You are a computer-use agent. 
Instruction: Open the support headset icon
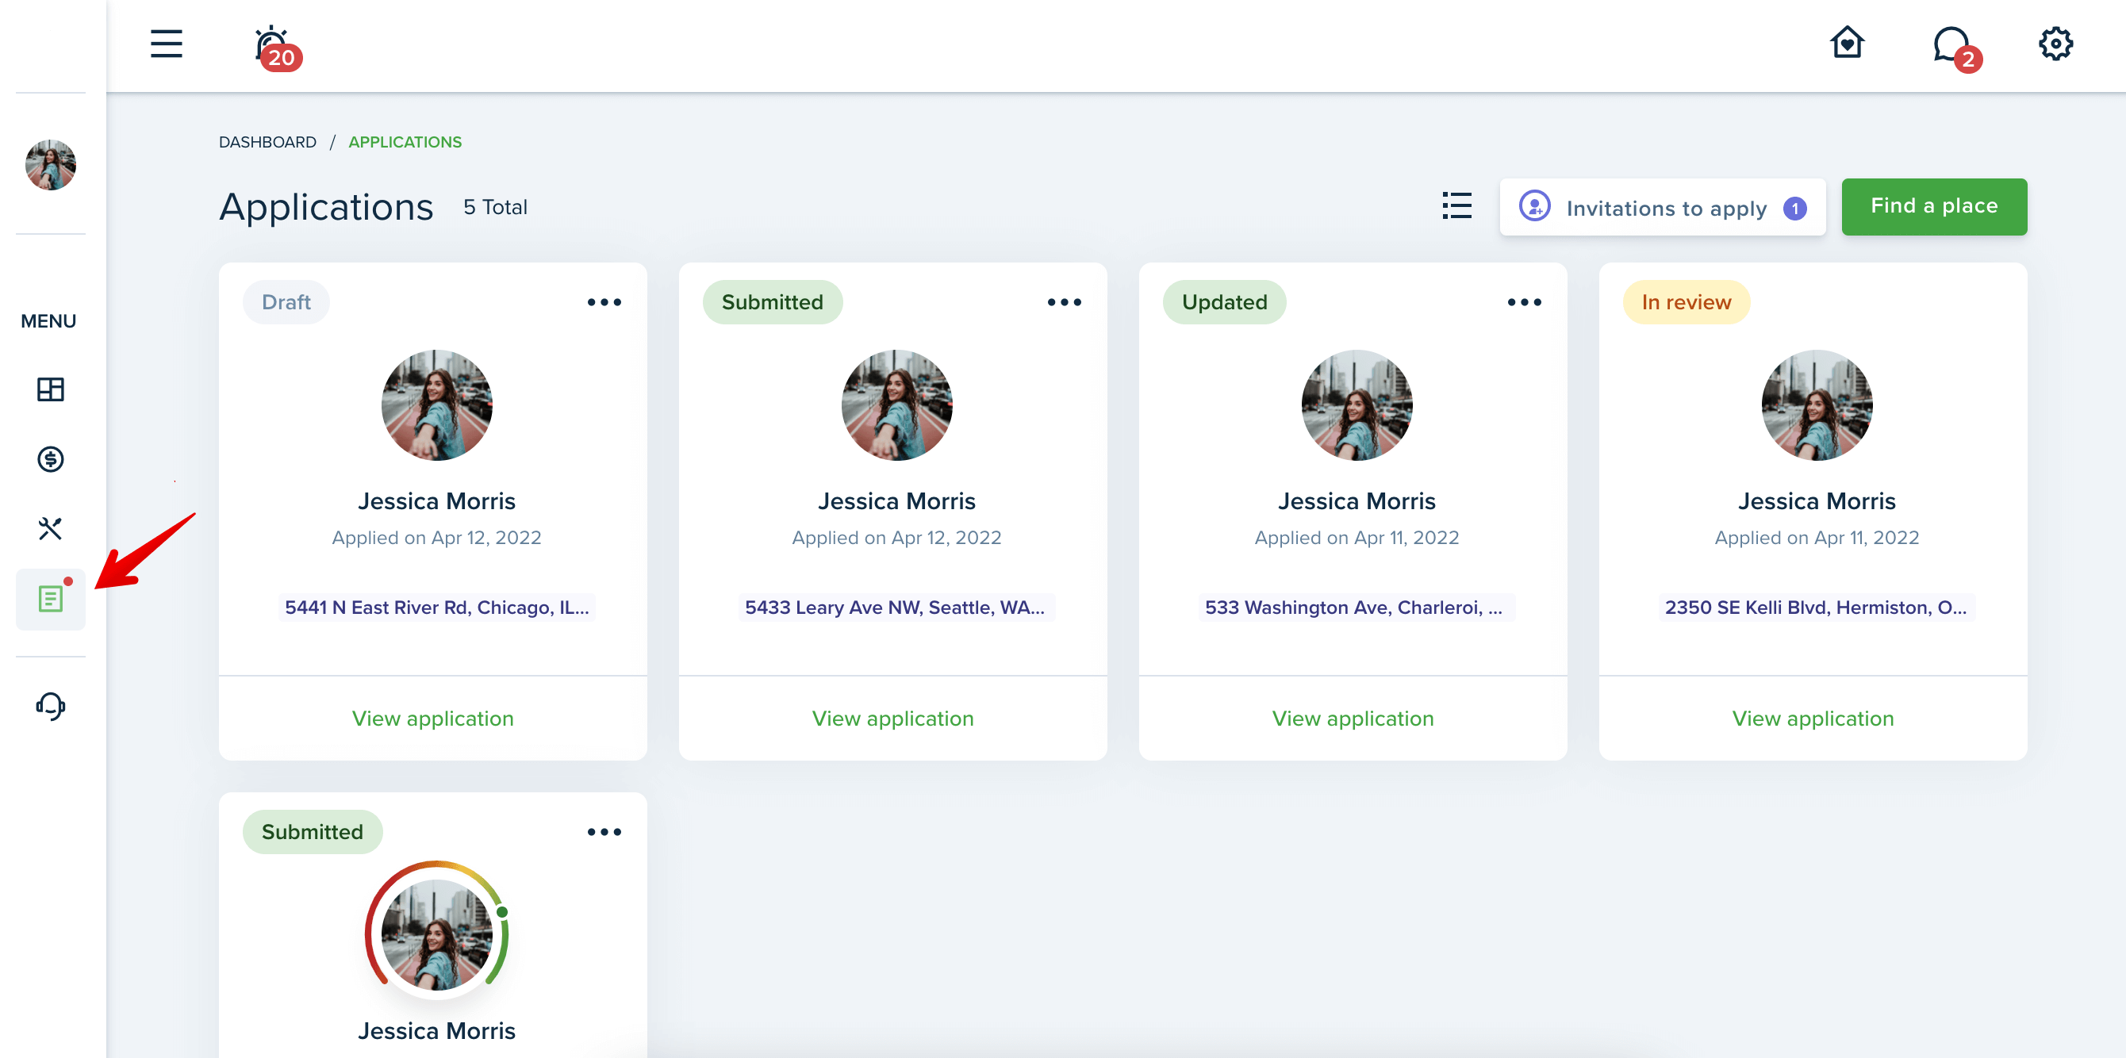click(x=50, y=707)
